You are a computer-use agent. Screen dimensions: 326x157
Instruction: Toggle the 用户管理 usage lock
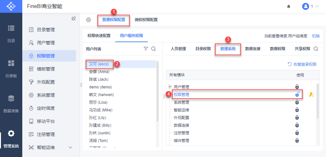tap(297, 87)
